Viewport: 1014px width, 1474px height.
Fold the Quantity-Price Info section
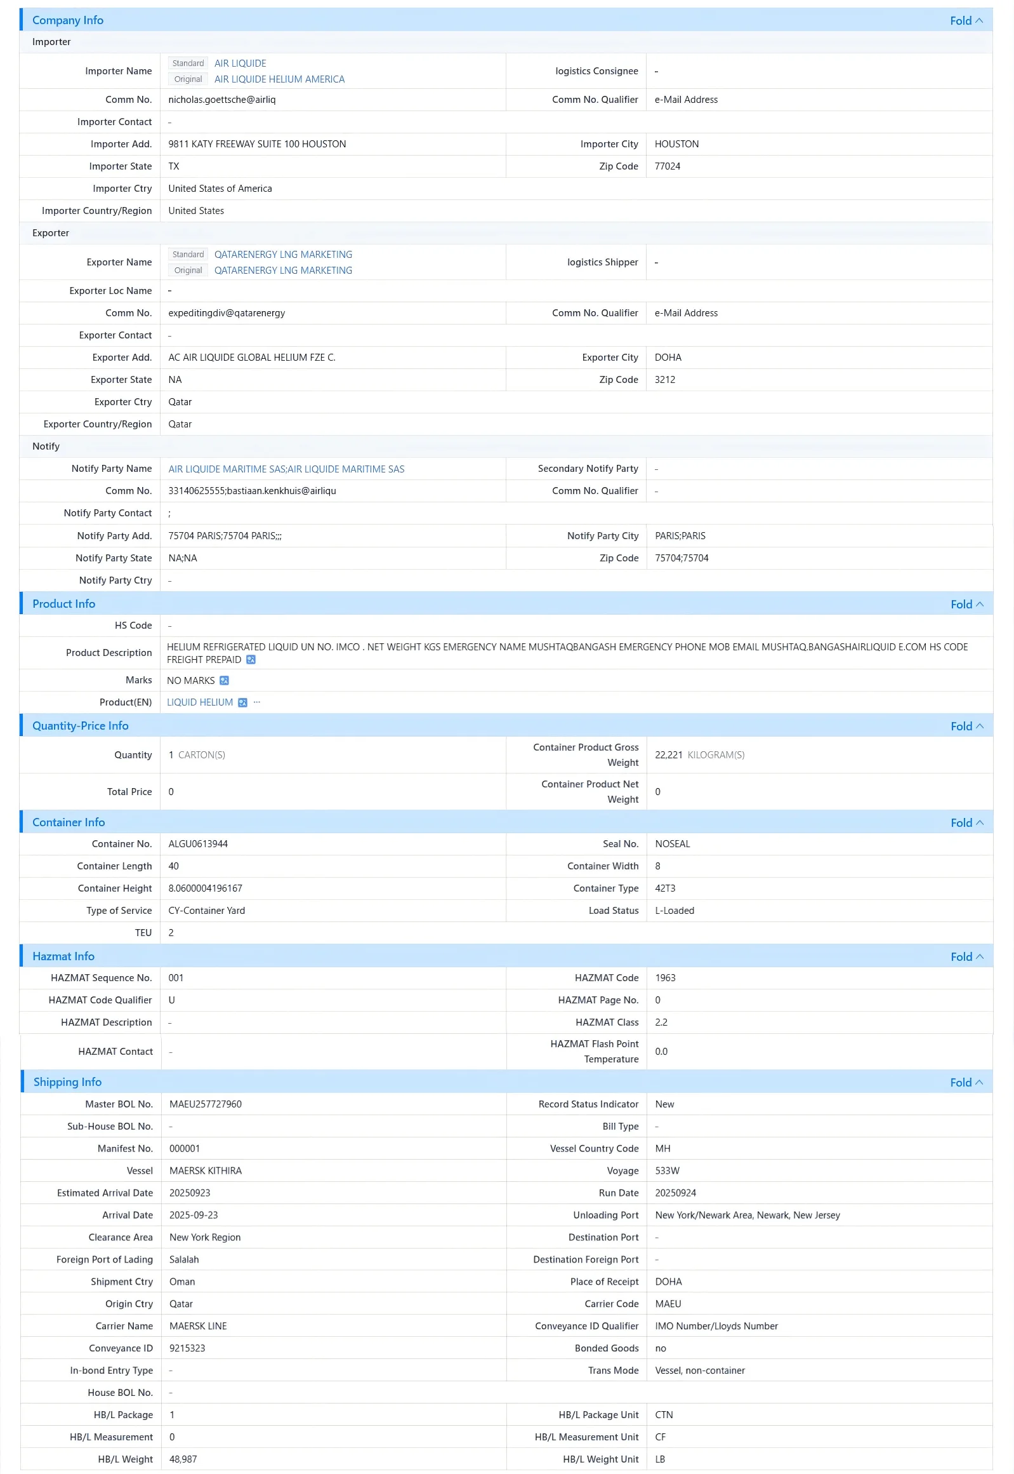coord(967,727)
